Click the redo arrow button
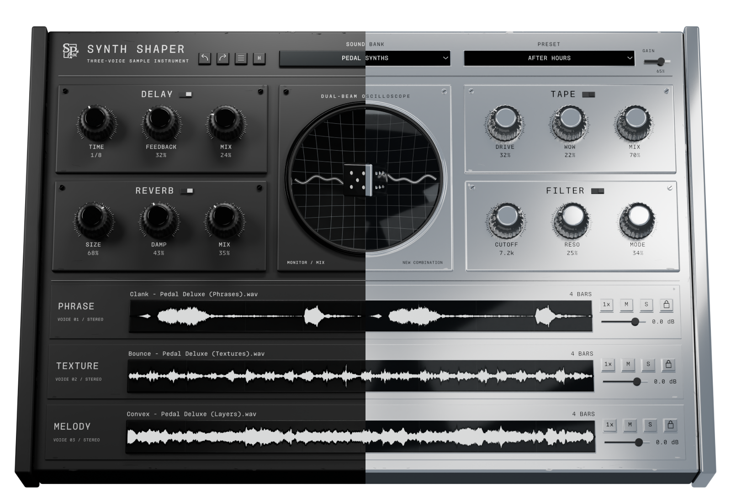Viewport: 731px width, 493px height. (x=222, y=58)
